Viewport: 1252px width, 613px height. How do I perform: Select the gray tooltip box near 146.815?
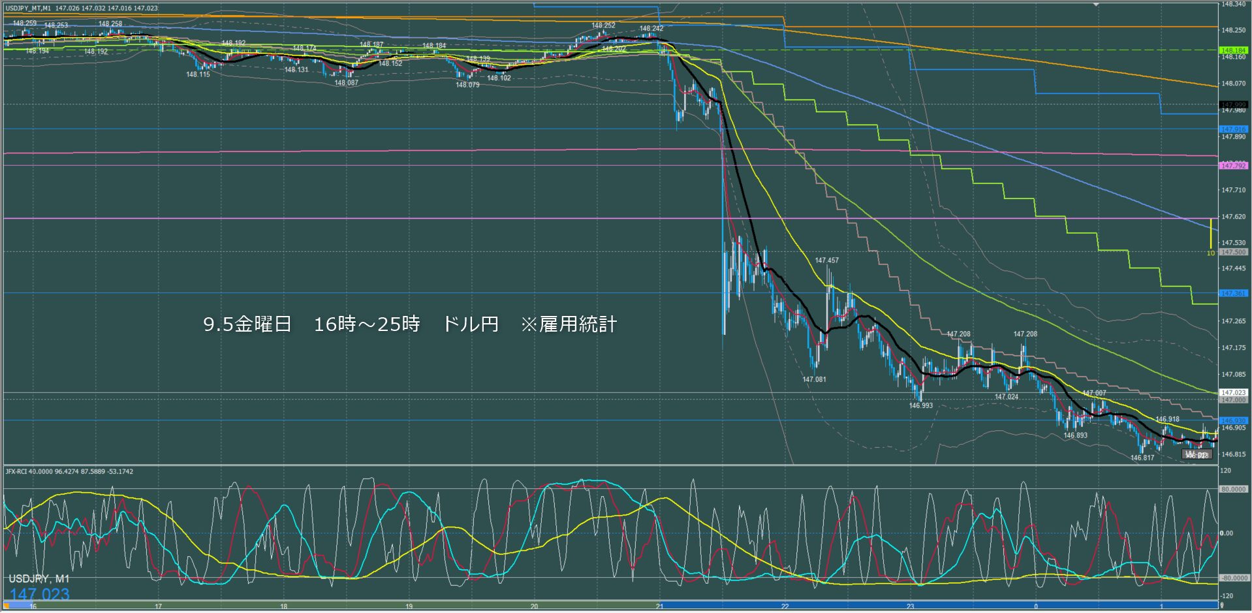(1197, 454)
